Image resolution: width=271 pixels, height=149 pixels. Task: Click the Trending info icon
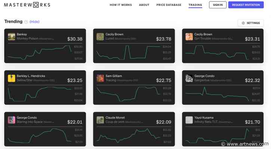[26, 22]
